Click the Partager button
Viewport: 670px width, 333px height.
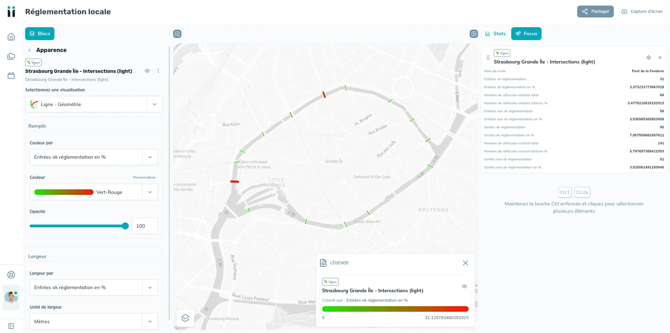point(595,12)
